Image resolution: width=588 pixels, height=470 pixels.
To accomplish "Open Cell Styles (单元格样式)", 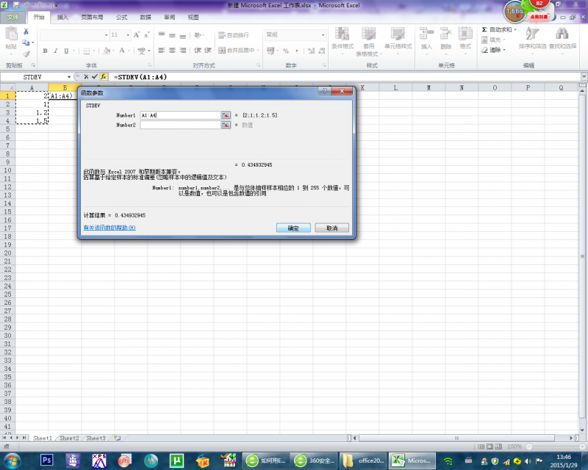I will (398, 41).
